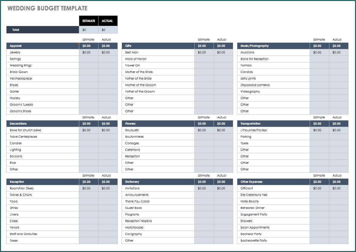Click the Videography cell
The height and width of the screenshot is (252, 356).
(274, 92)
